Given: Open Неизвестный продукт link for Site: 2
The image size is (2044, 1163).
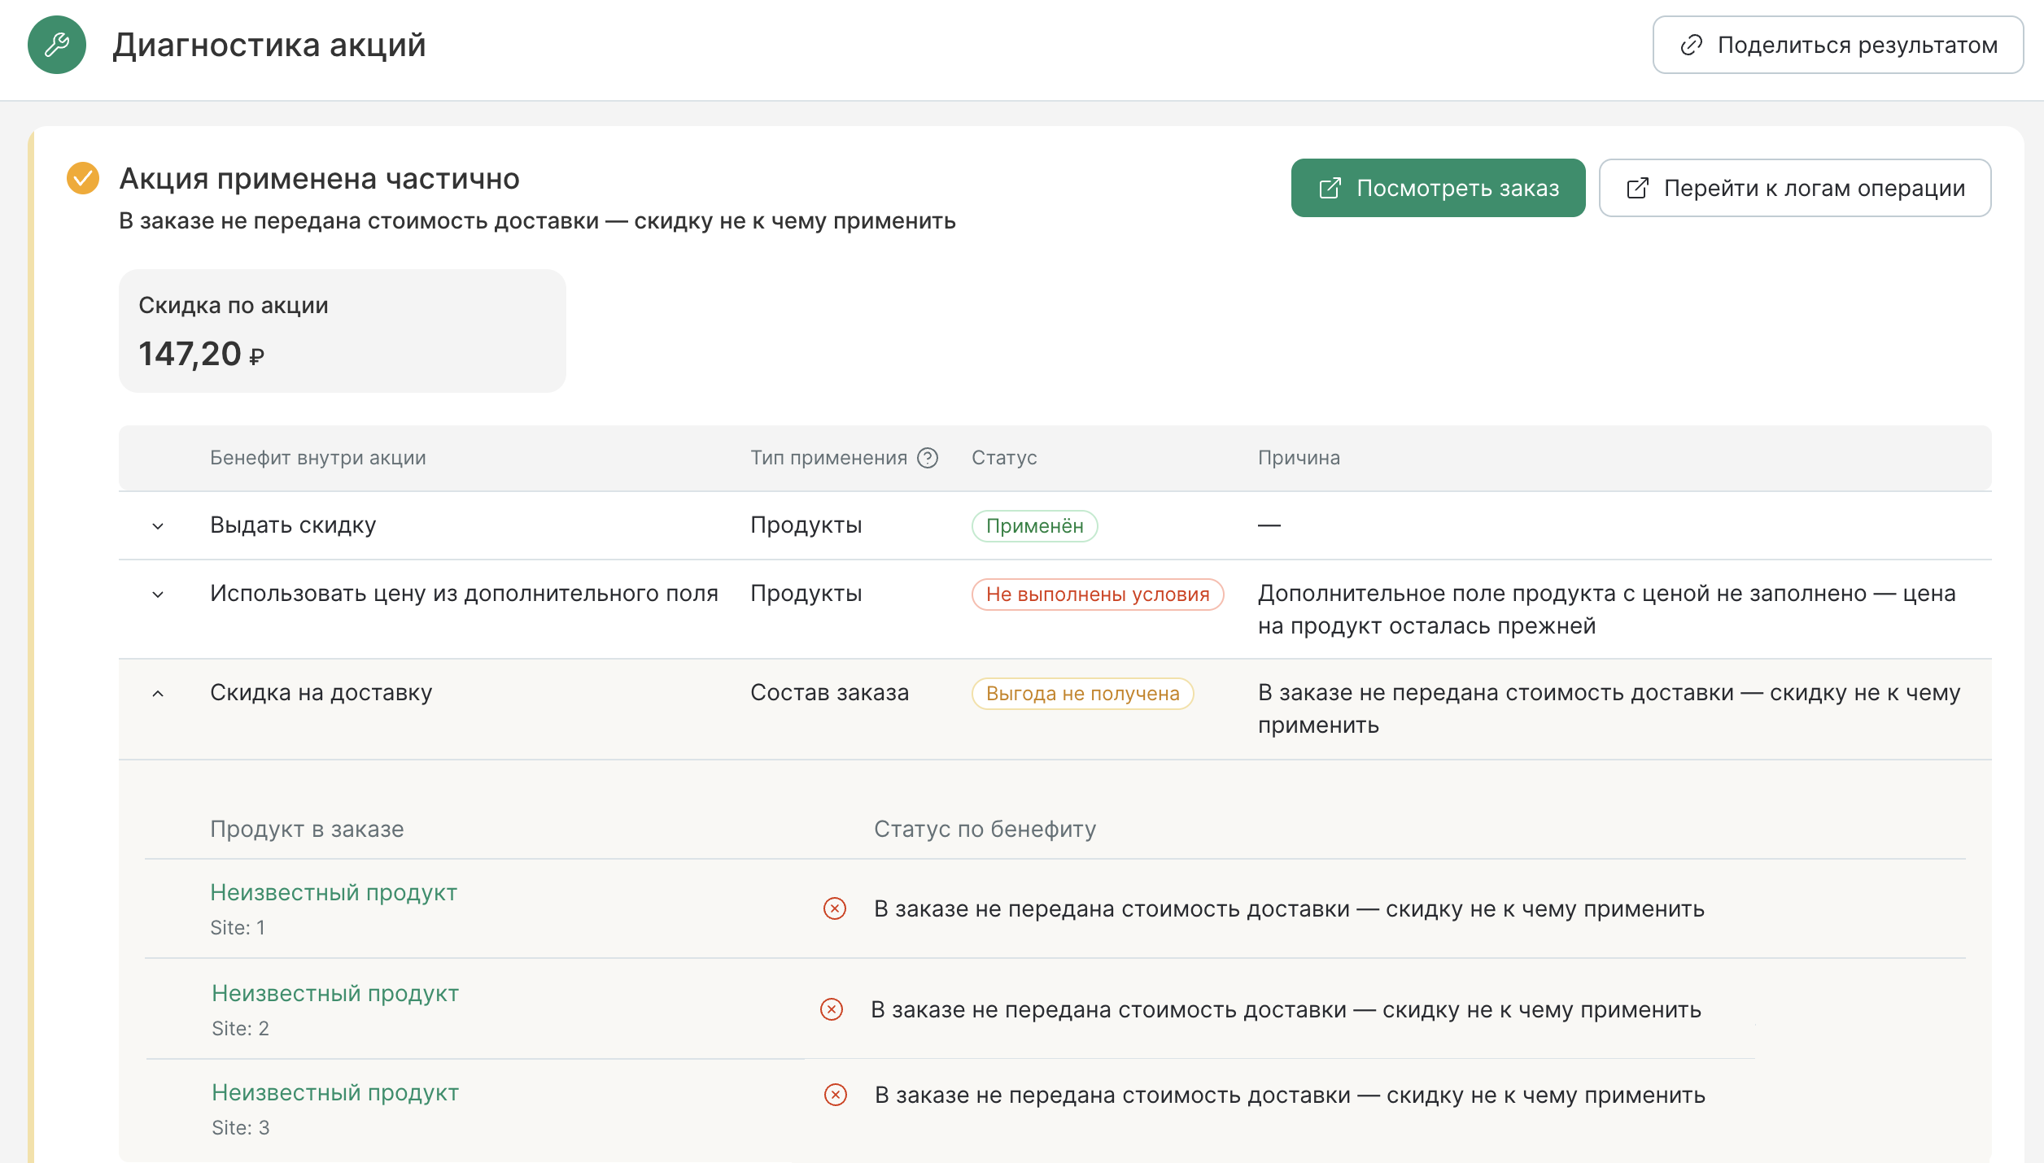Looking at the screenshot, I should click(x=335, y=993).
